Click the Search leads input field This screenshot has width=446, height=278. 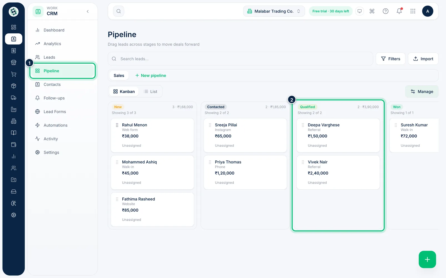240,59
